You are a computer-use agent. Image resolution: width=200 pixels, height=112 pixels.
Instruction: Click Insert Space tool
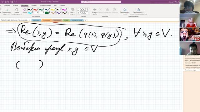[x=95, y=11]
